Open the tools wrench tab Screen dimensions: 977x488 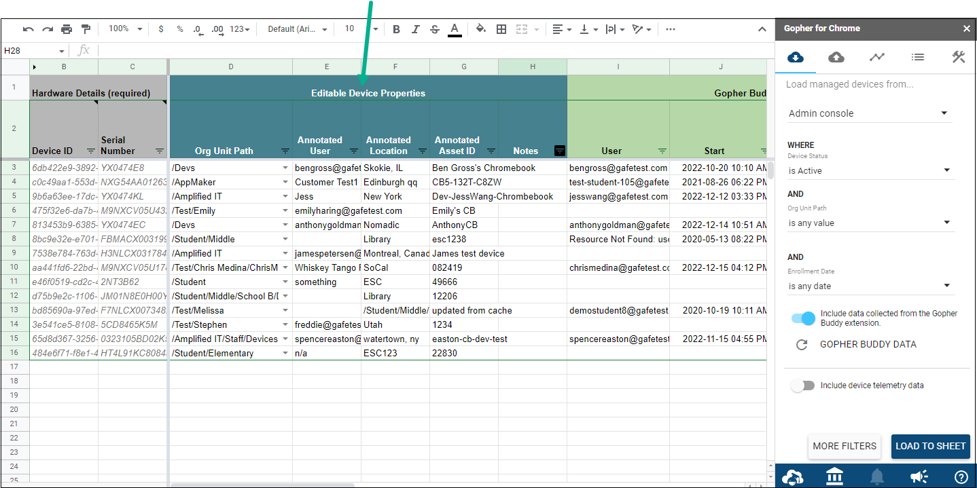tap(958, 58)
